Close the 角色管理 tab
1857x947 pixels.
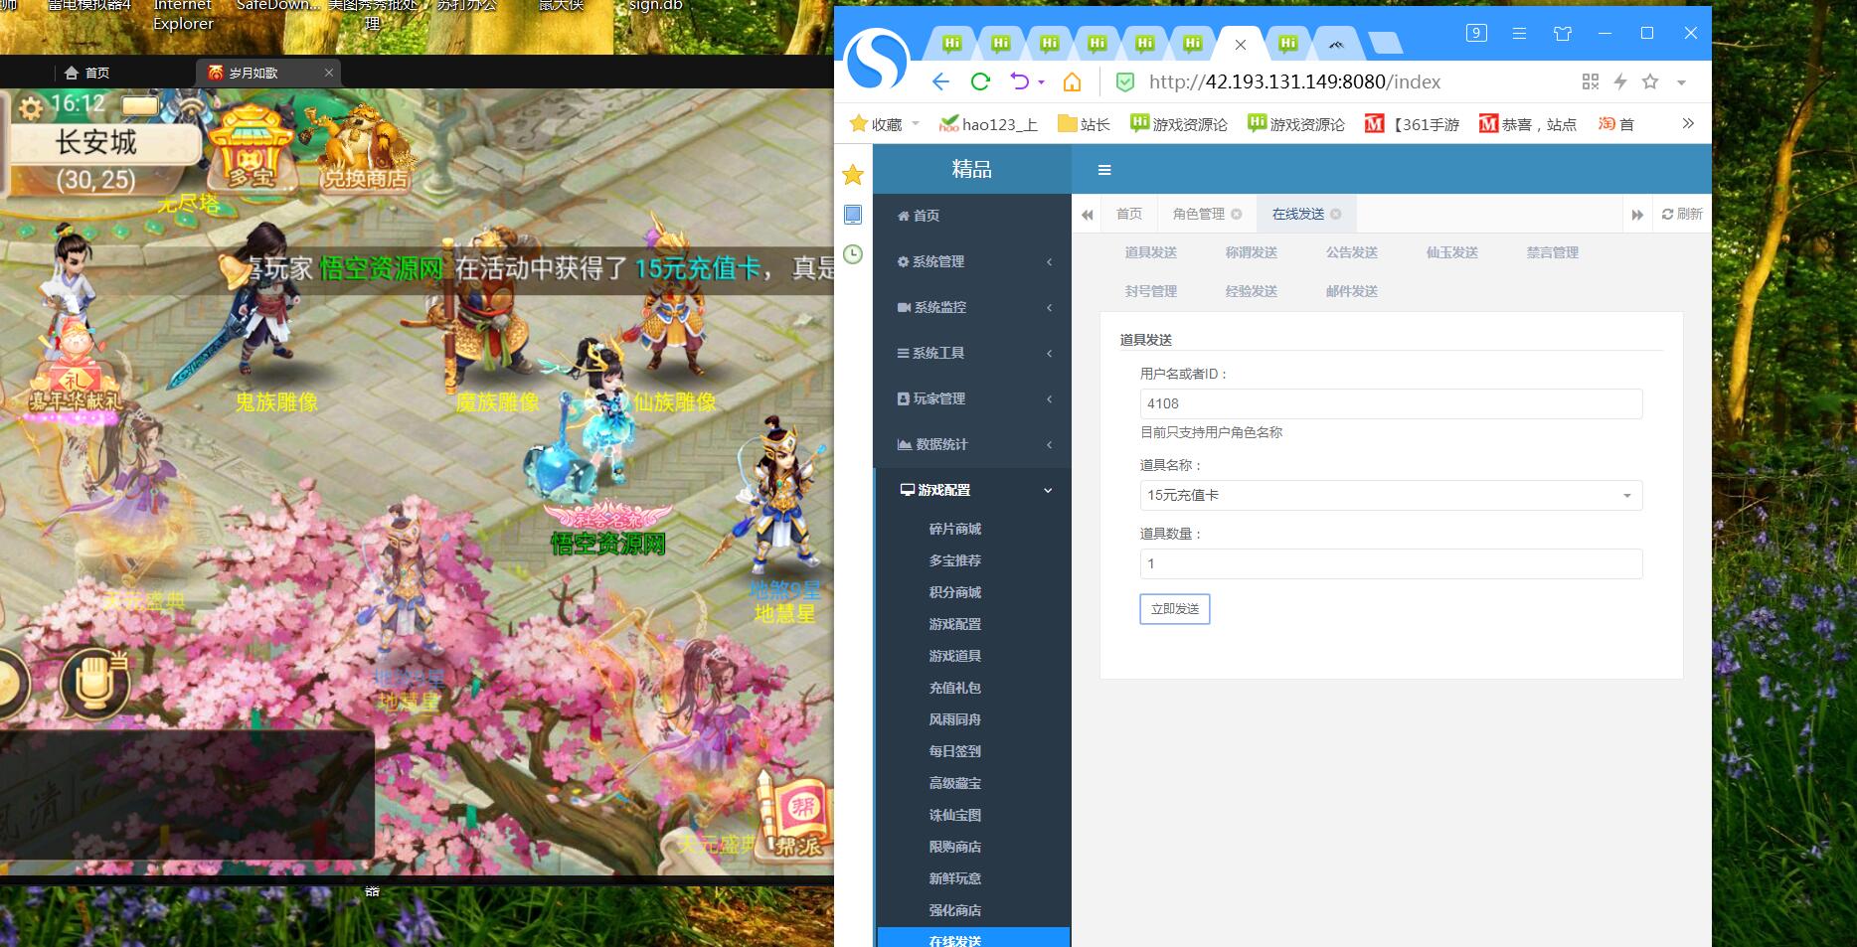pyautogui.click(x=1236, y=214)
